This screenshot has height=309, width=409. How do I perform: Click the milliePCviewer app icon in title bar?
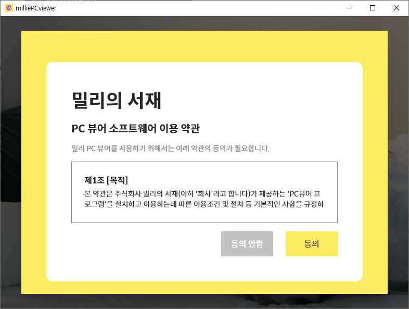tap(9, 8)
